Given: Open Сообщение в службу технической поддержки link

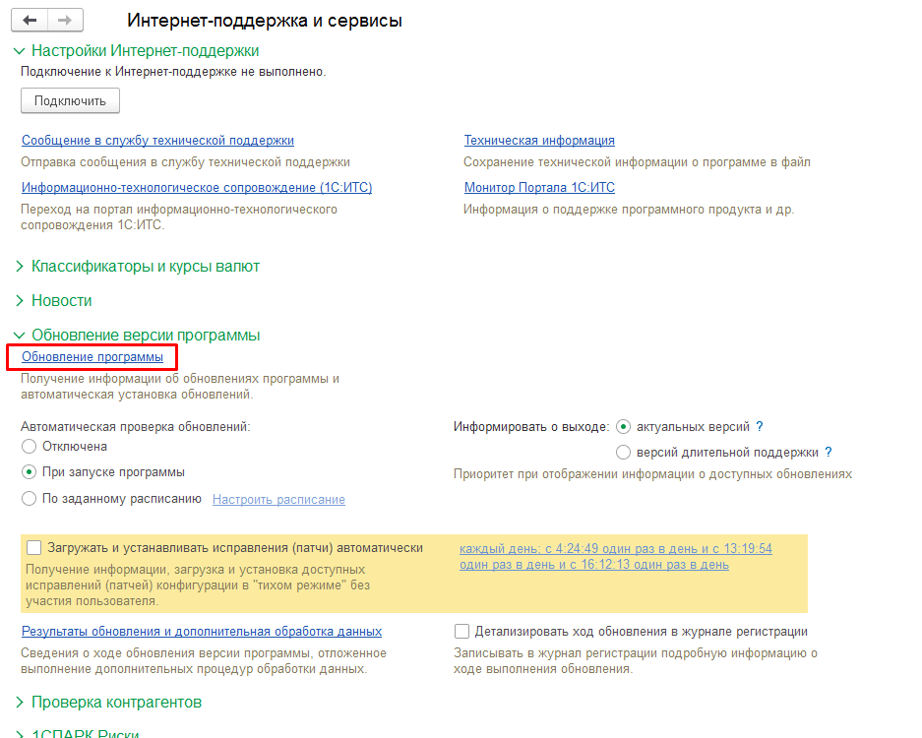Looking at the screenshot, I should tap(157, 141).
